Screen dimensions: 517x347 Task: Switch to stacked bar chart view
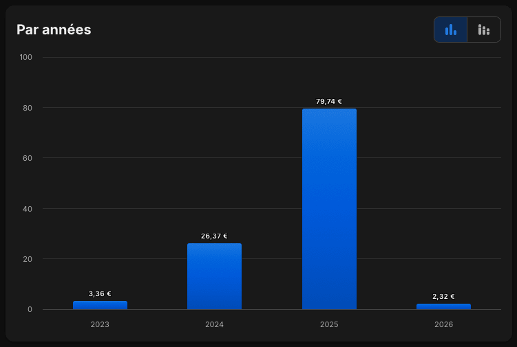pos(484,30)
